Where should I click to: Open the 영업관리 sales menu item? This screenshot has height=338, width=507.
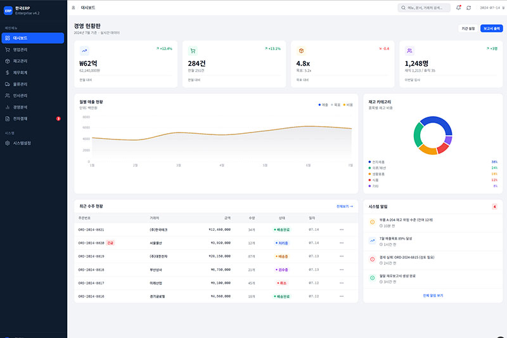click(x=33, y=49)
